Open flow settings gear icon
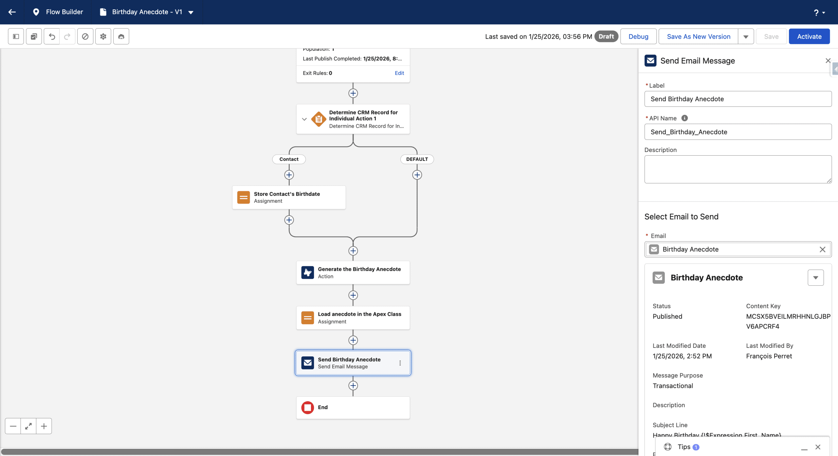838x456 pixels. (x=103, y=36)
